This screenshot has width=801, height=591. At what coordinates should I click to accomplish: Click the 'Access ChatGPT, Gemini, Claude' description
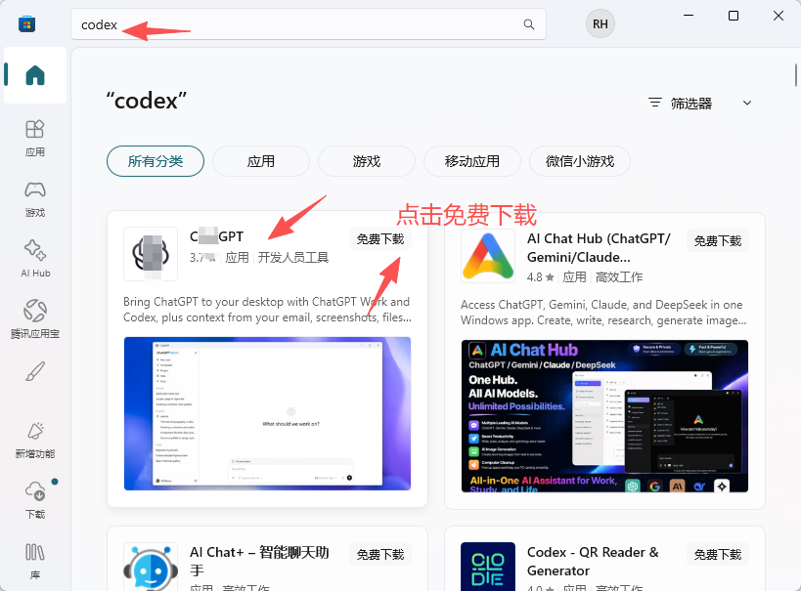603,313
